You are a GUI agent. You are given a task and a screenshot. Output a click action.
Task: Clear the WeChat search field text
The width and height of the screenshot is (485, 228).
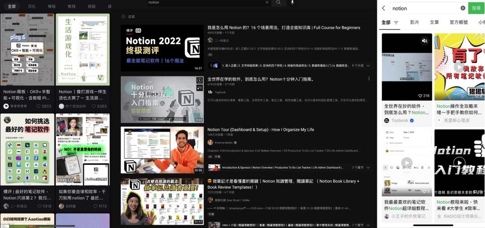tap(463, 8)
